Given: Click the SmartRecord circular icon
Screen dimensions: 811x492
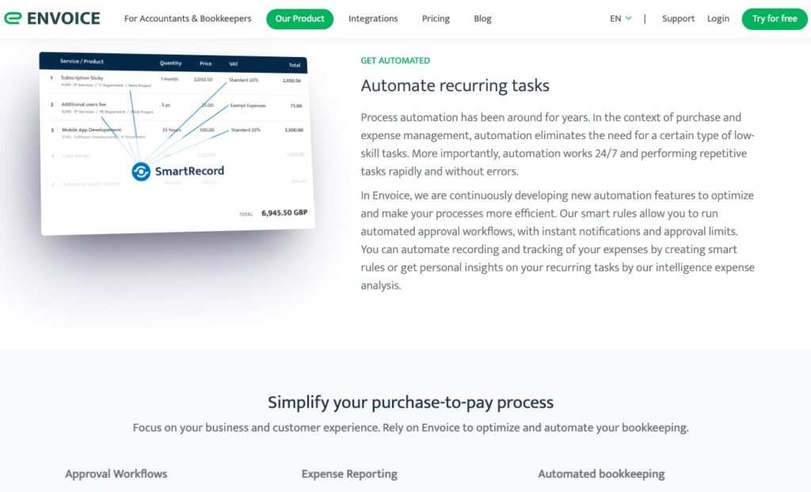Looking at the screenshot, I should [141, 172].
